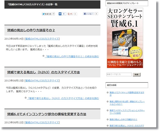Click the 検索 search button
Screen dimensions: 160x131
(137, 74)
